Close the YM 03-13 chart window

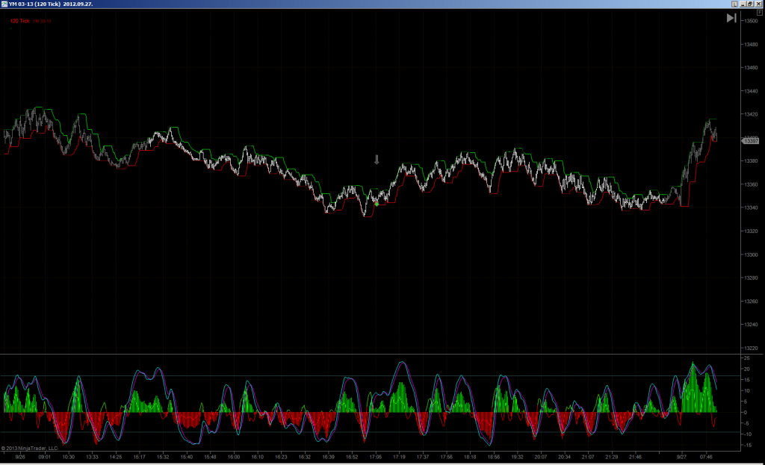click(x=758, y=4)
